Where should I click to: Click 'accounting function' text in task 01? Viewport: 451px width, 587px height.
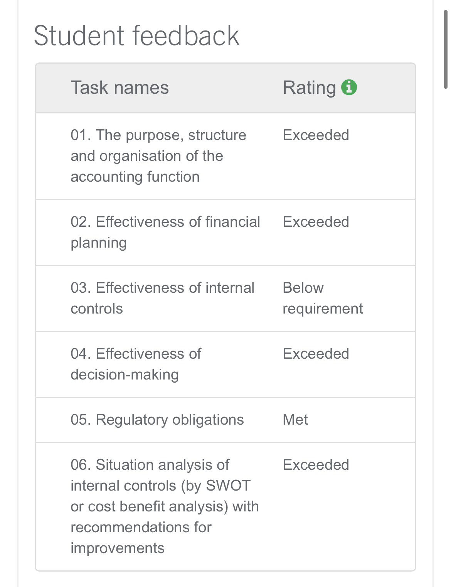point(135,177)
